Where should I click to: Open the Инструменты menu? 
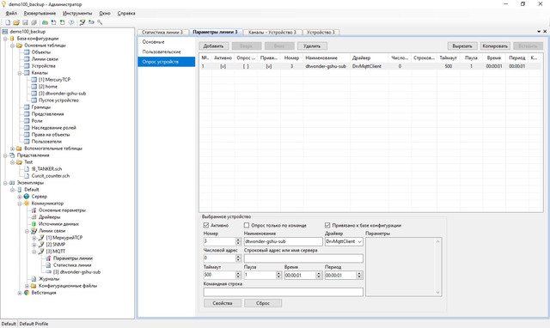pos(77,14)
